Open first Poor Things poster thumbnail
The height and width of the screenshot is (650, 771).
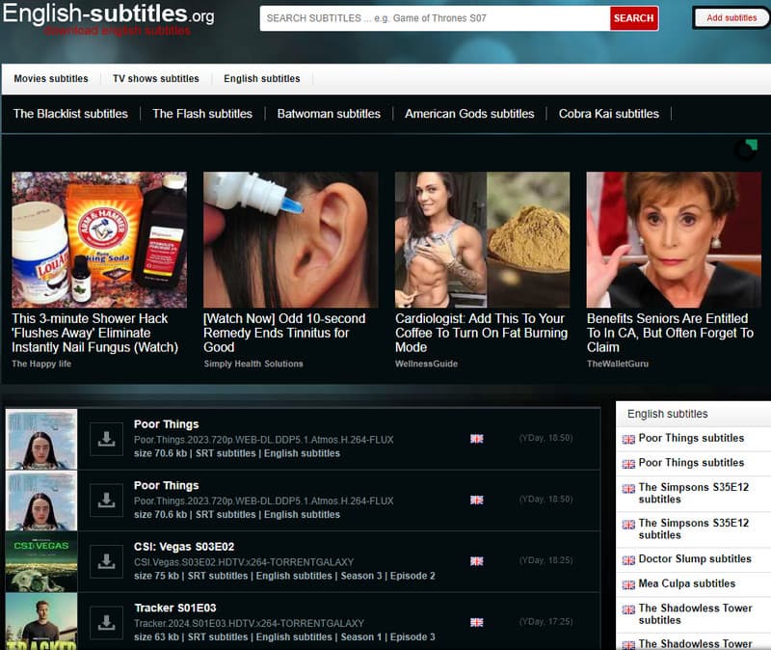(41, 439)
